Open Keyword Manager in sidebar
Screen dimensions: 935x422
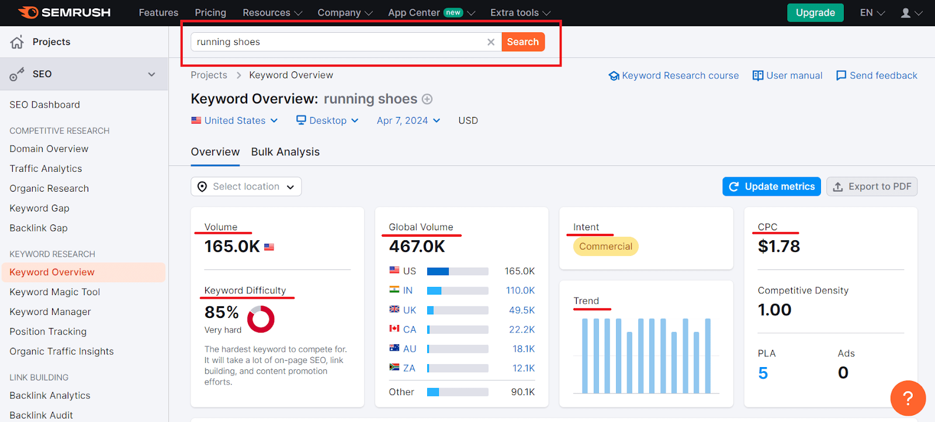(x=50, y=312)
